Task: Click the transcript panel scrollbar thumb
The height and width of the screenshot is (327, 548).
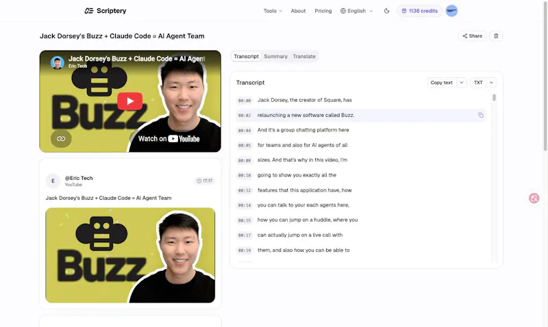Action: click(494, 98)
